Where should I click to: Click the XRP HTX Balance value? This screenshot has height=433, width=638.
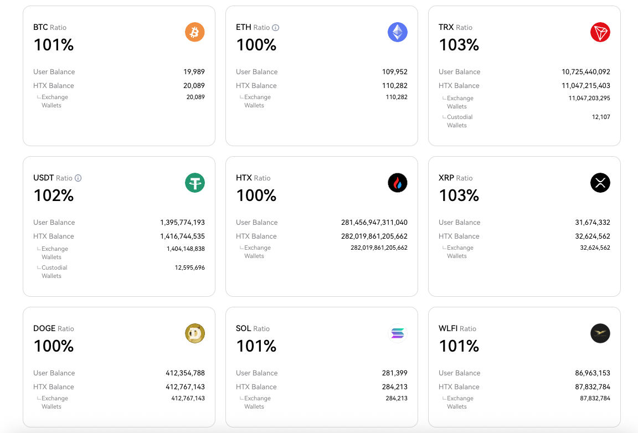(593, 236)
